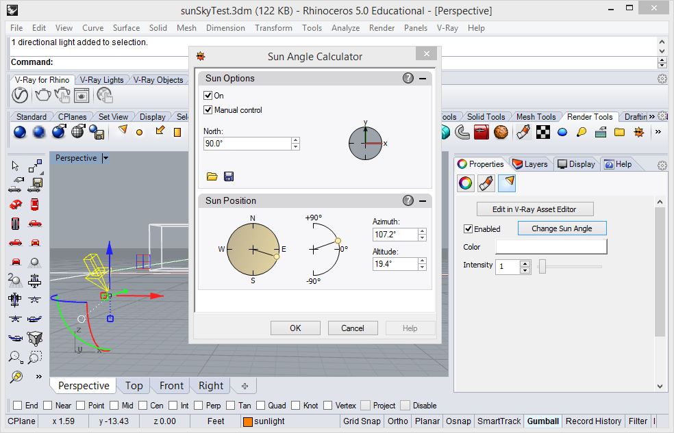This screenshot has width=674, height=433.
Task: Click the checkerboard texture icon
Action: tap(543, 132)
